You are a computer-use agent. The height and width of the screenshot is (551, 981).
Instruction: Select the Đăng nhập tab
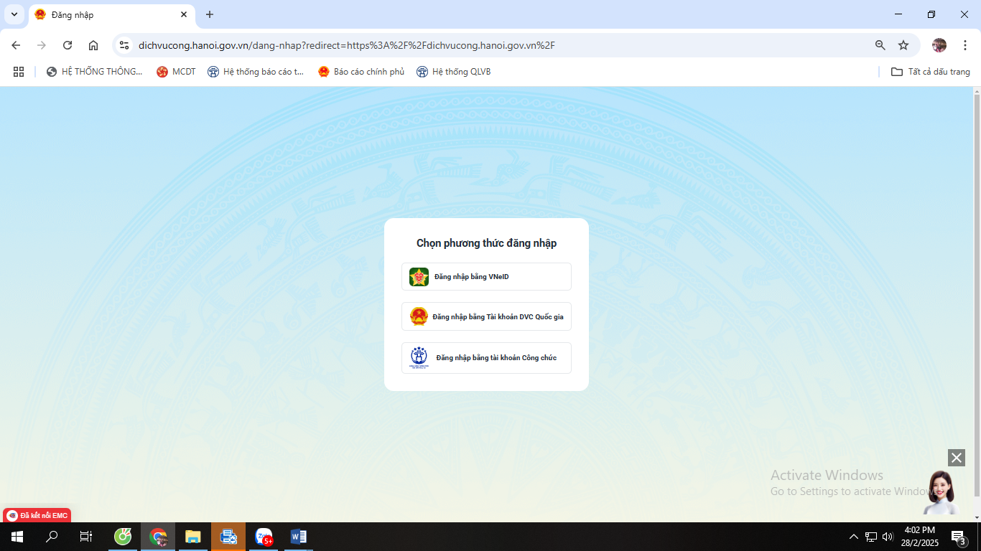click(111, 14)
